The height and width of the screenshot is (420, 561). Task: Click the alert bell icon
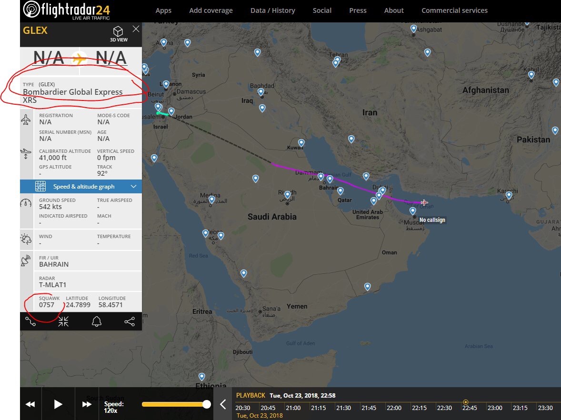(97, 321)
